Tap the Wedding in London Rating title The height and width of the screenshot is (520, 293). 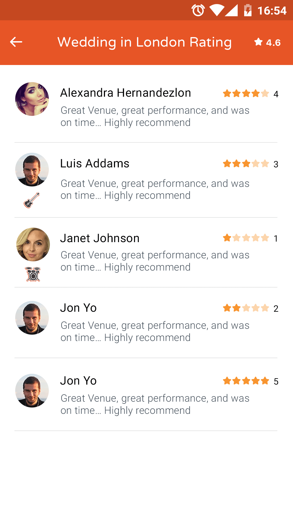click(x=145, y=42)
